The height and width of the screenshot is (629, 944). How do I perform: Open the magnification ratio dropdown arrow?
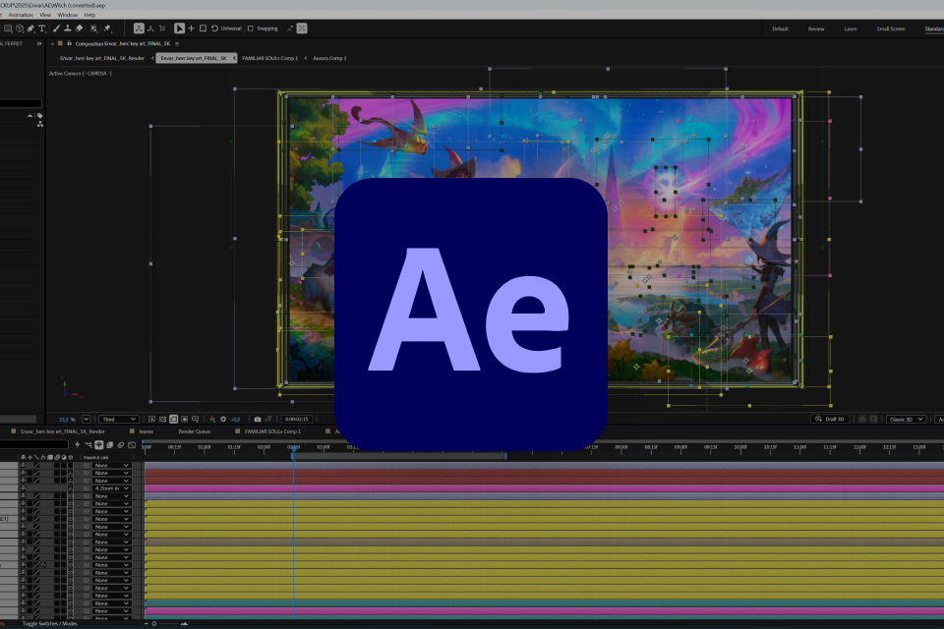(87, 419)
